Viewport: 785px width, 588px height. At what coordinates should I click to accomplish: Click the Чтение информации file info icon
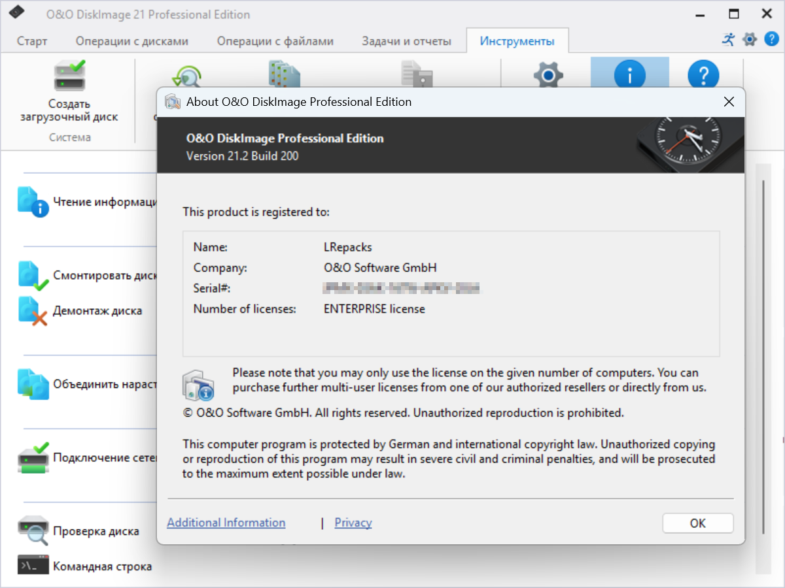tap(33, 202)
